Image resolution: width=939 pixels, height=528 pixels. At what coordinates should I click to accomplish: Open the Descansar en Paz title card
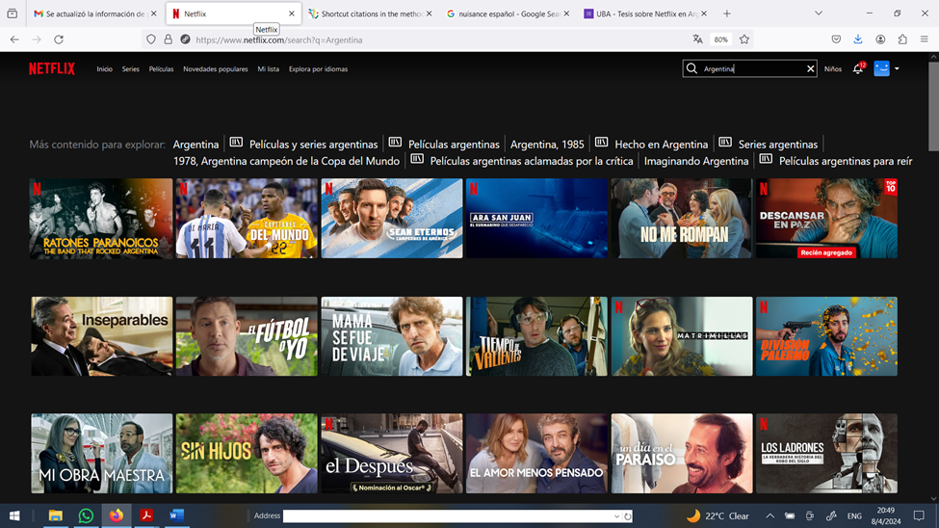826,218
